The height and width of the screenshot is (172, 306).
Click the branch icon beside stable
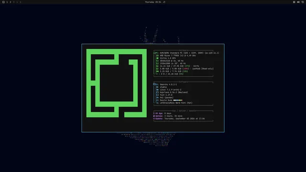(157, 87)
